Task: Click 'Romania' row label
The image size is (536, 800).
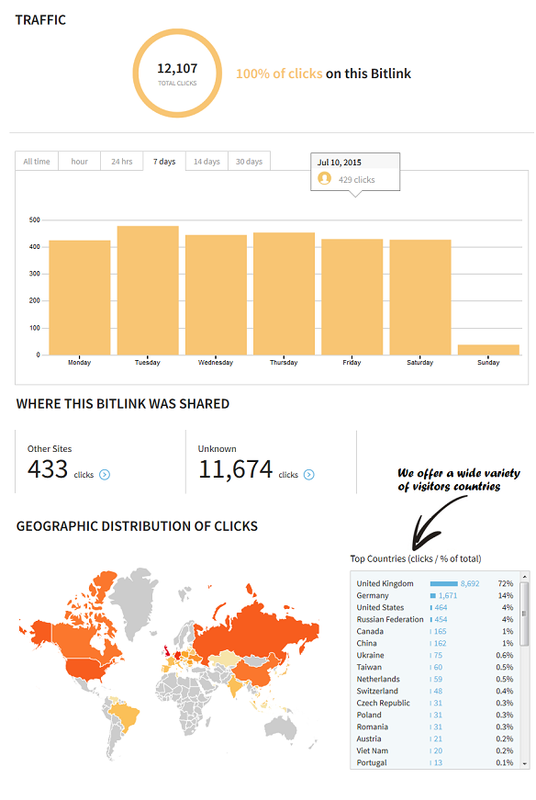Action: tap(373, 727)
